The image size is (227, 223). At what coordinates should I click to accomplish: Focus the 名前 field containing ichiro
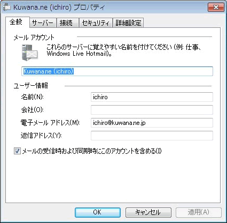(152, 97)
